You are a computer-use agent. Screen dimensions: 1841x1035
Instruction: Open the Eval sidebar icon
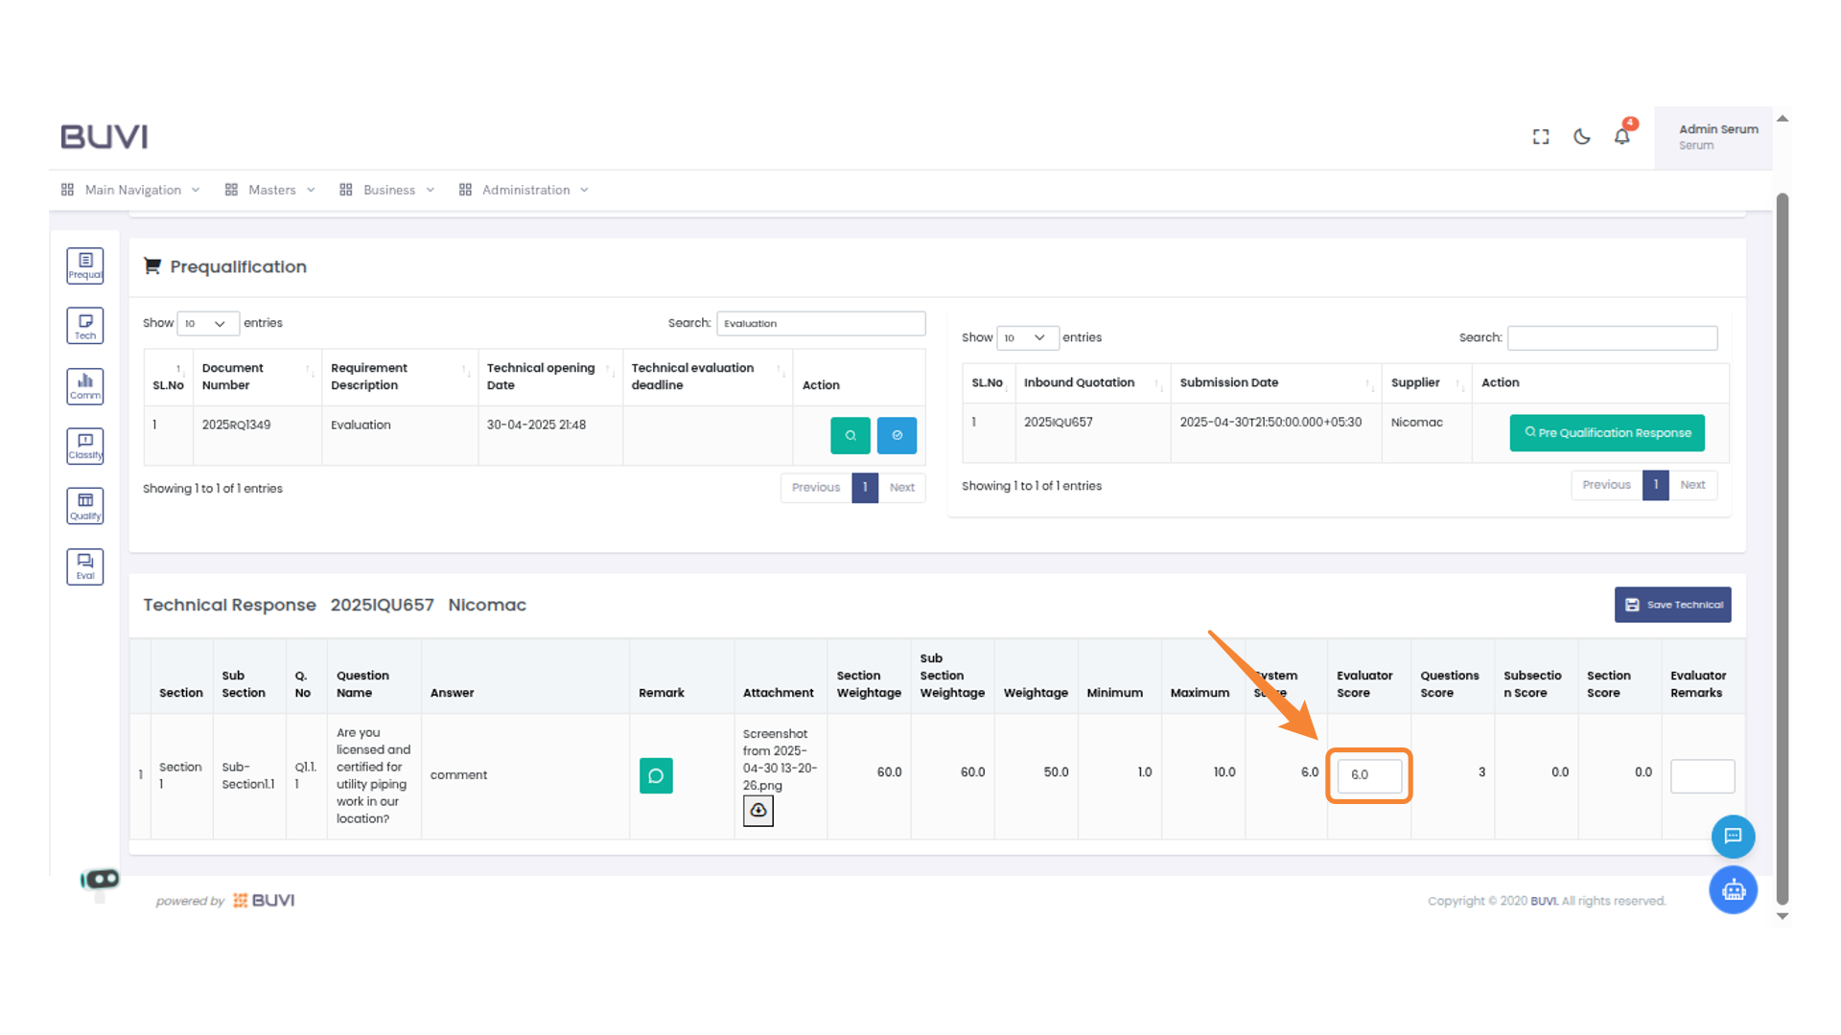85,566
